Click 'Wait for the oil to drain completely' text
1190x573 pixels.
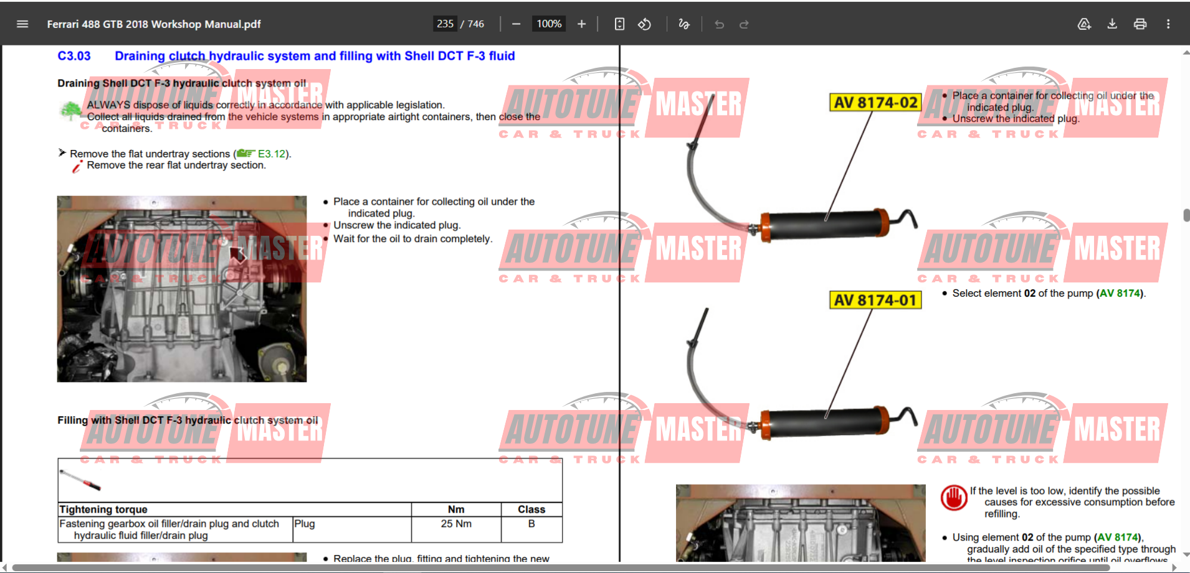[x=412, y=239]
